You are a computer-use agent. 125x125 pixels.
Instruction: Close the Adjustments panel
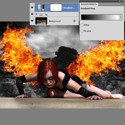click(123, 1)
